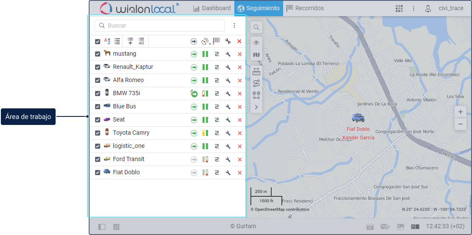The image size is (472, 235).
Task: Uncheck the mustang unit checkbox
Action: click(98, 54)
